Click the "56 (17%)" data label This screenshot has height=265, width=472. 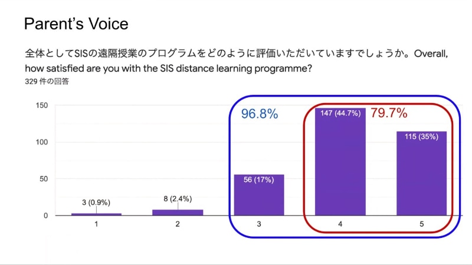click(259, 180)
